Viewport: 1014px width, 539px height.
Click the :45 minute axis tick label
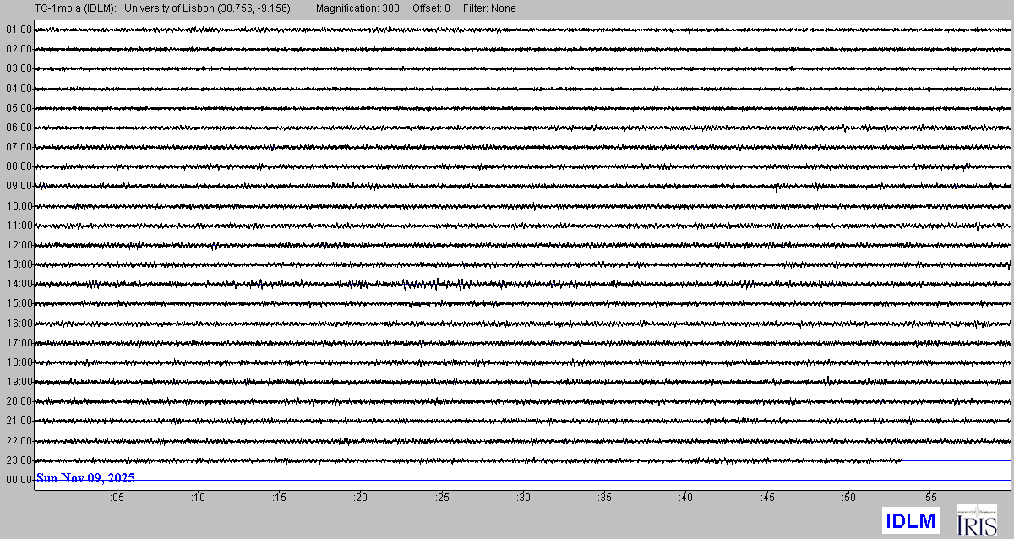tap(767, 498)
